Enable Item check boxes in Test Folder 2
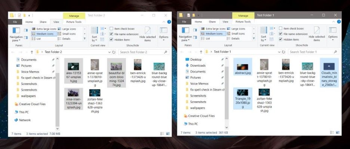350x149 pixels. (111, 29)
